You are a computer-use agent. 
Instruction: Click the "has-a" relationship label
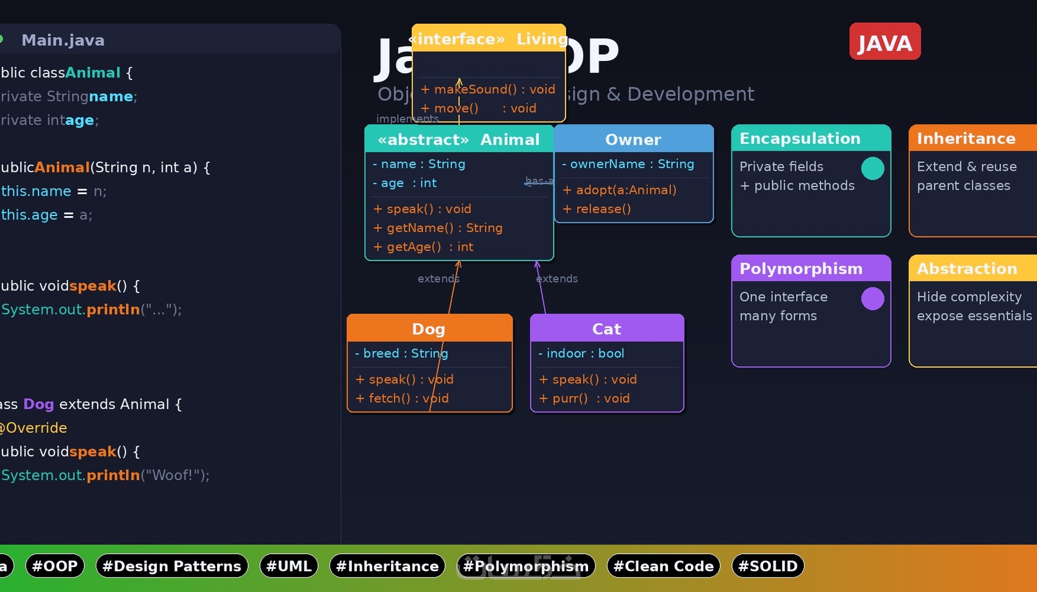[539, 181]
